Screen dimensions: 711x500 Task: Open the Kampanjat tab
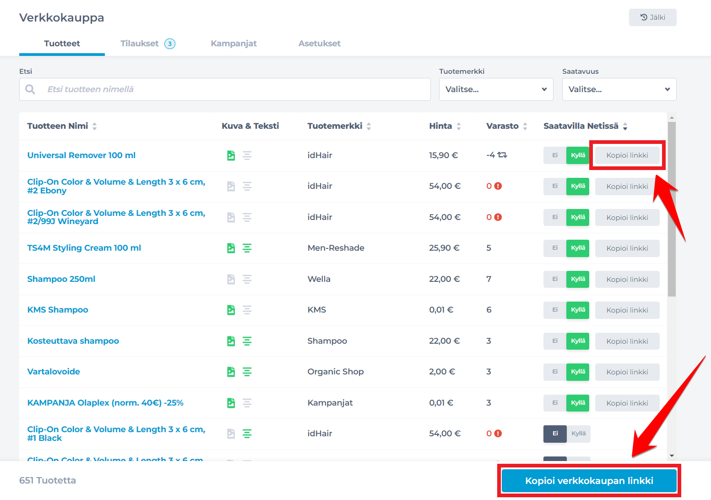233,44
